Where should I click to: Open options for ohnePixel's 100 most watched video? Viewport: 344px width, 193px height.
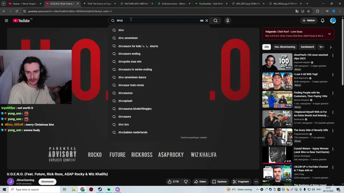tap(333, 55)
